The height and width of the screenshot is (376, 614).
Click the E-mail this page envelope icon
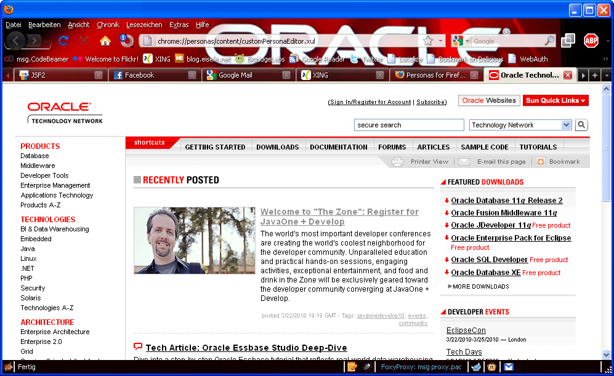click(464, 162)
